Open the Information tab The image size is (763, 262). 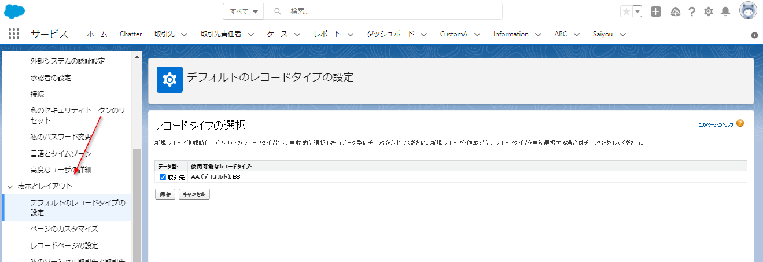(511, 34)
